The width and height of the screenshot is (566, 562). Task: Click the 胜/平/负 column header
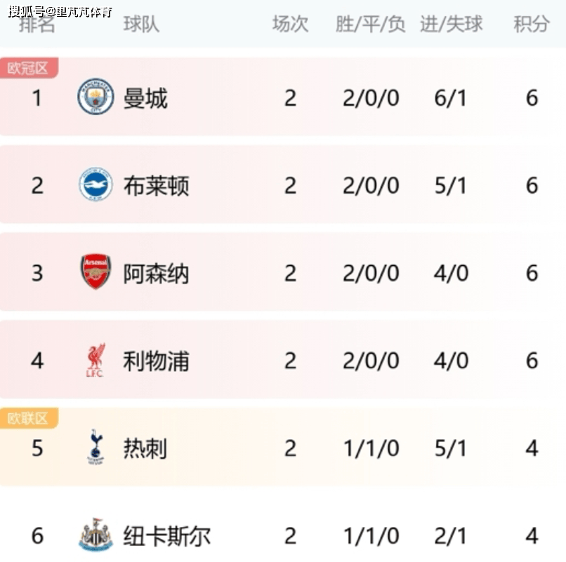tap(370, 24)
